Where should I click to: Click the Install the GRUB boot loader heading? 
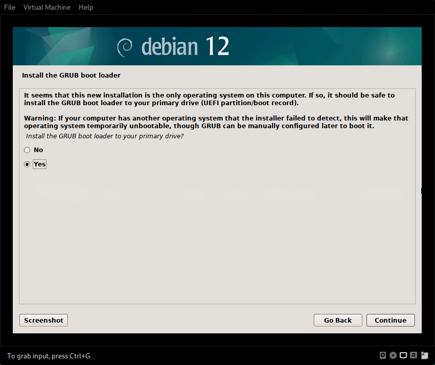pyautogui.click(x=71, y=75)
